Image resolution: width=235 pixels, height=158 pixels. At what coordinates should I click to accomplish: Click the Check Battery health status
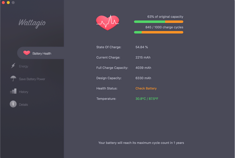pos(146,89)
